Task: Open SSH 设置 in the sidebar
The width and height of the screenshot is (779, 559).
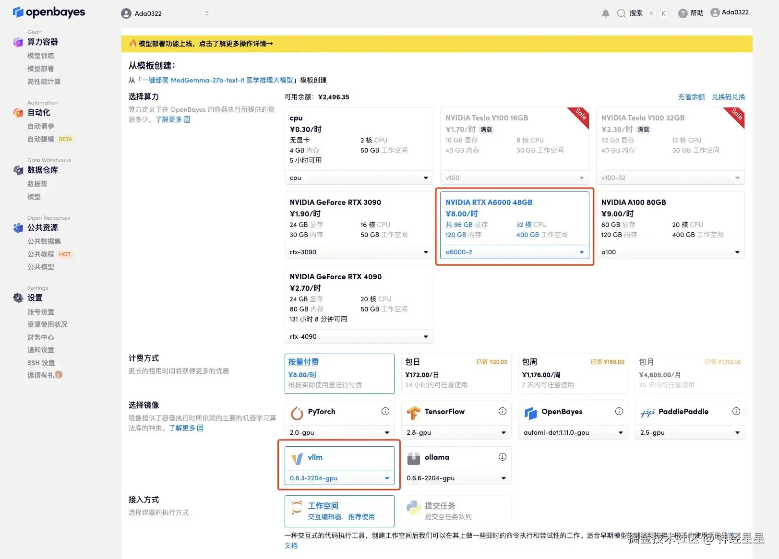Action: 41,363
